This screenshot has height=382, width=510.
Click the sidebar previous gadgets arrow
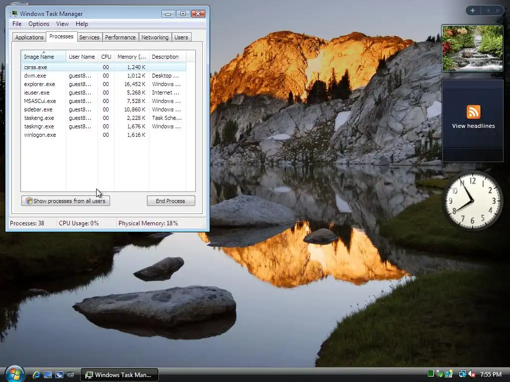click(488, 10)
